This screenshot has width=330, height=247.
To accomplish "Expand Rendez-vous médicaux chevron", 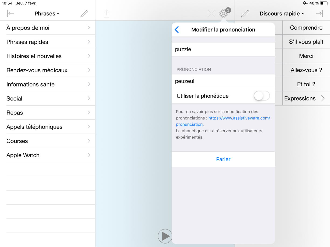I will (x=89, y=70).
